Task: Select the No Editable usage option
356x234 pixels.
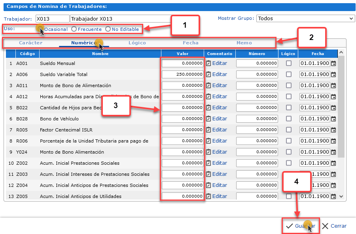Action: pyautogui.click(x=108, y=29)
